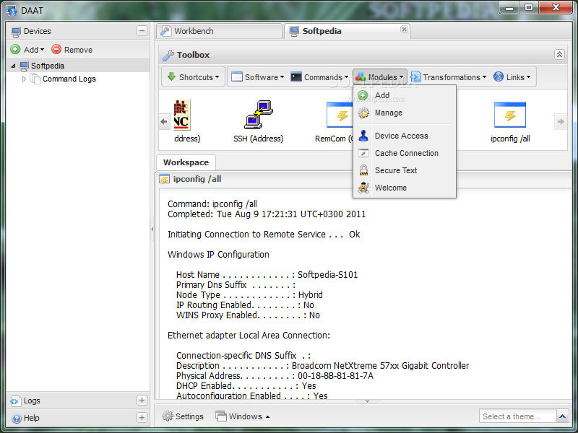Click the Devices panel monitor icon

[x=16, y=31]
